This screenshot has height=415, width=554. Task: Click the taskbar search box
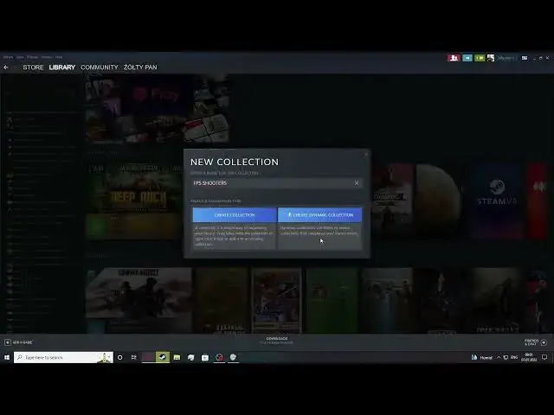click(x=63, y=357)
